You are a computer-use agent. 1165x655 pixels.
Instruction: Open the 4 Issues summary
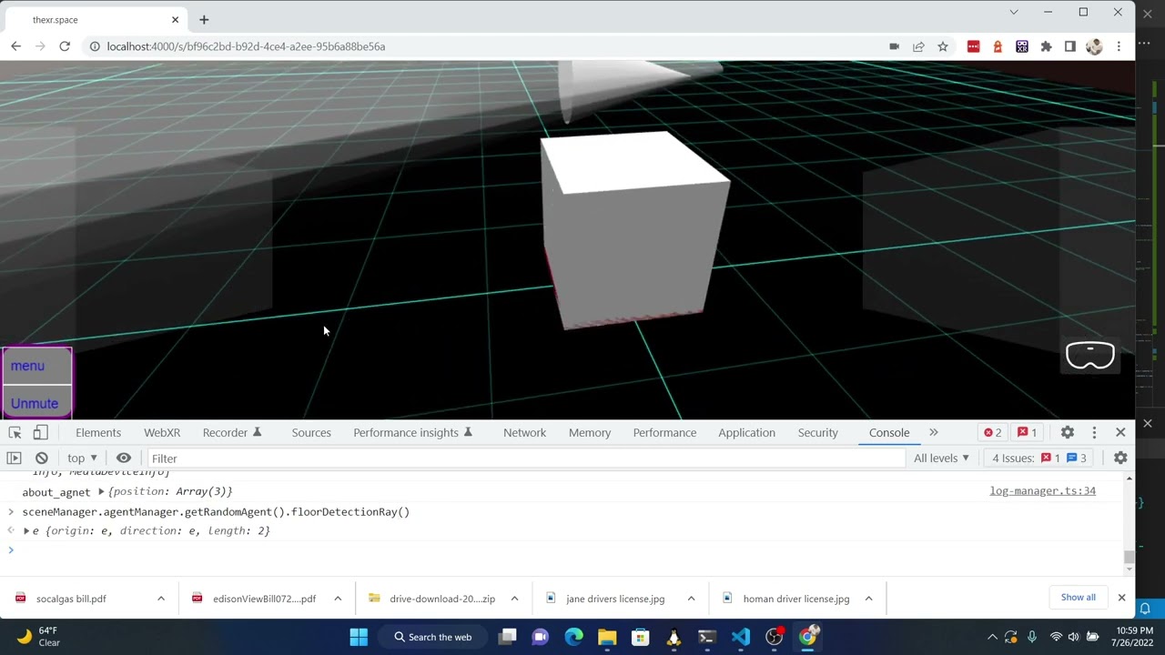[1039, 458]
